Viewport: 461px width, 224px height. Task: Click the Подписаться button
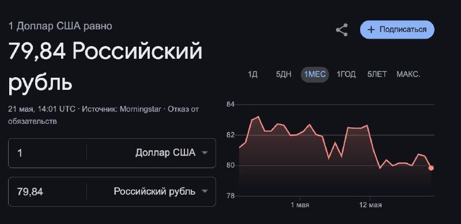397,30
